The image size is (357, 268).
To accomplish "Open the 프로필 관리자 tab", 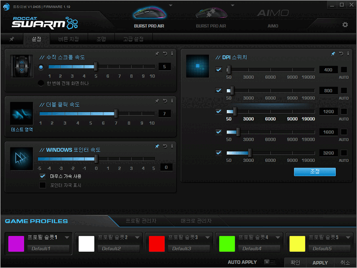I will click(x=141, y=221).
